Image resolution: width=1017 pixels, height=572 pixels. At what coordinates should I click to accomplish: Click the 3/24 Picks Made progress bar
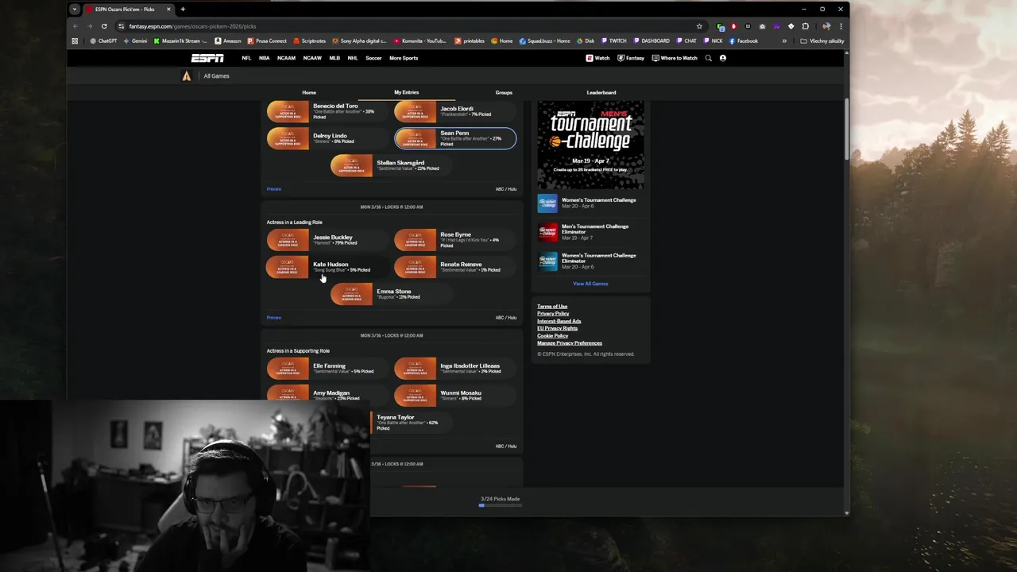click(501, 505)
